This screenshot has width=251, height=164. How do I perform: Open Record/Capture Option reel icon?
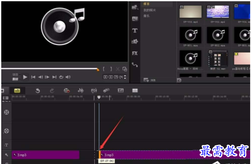[x=67, y=91]
